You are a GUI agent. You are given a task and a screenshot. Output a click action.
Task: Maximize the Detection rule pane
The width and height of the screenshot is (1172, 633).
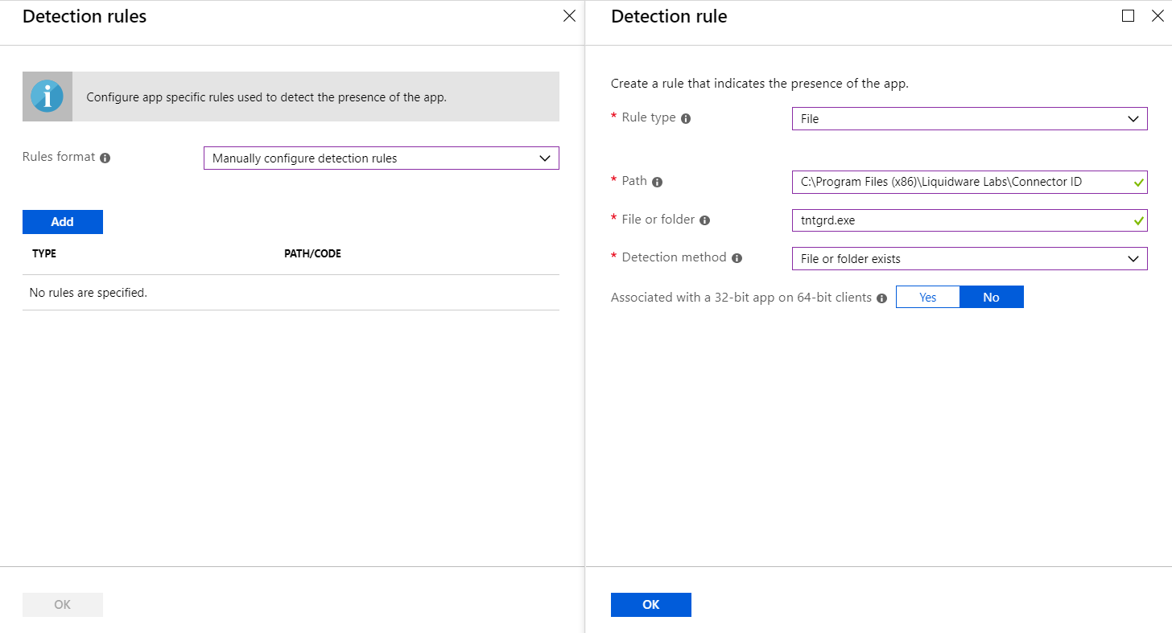tap(1128, 16)
